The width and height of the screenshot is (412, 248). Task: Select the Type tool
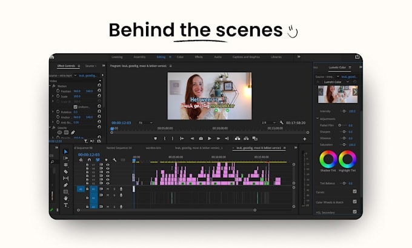coord(65,205)
